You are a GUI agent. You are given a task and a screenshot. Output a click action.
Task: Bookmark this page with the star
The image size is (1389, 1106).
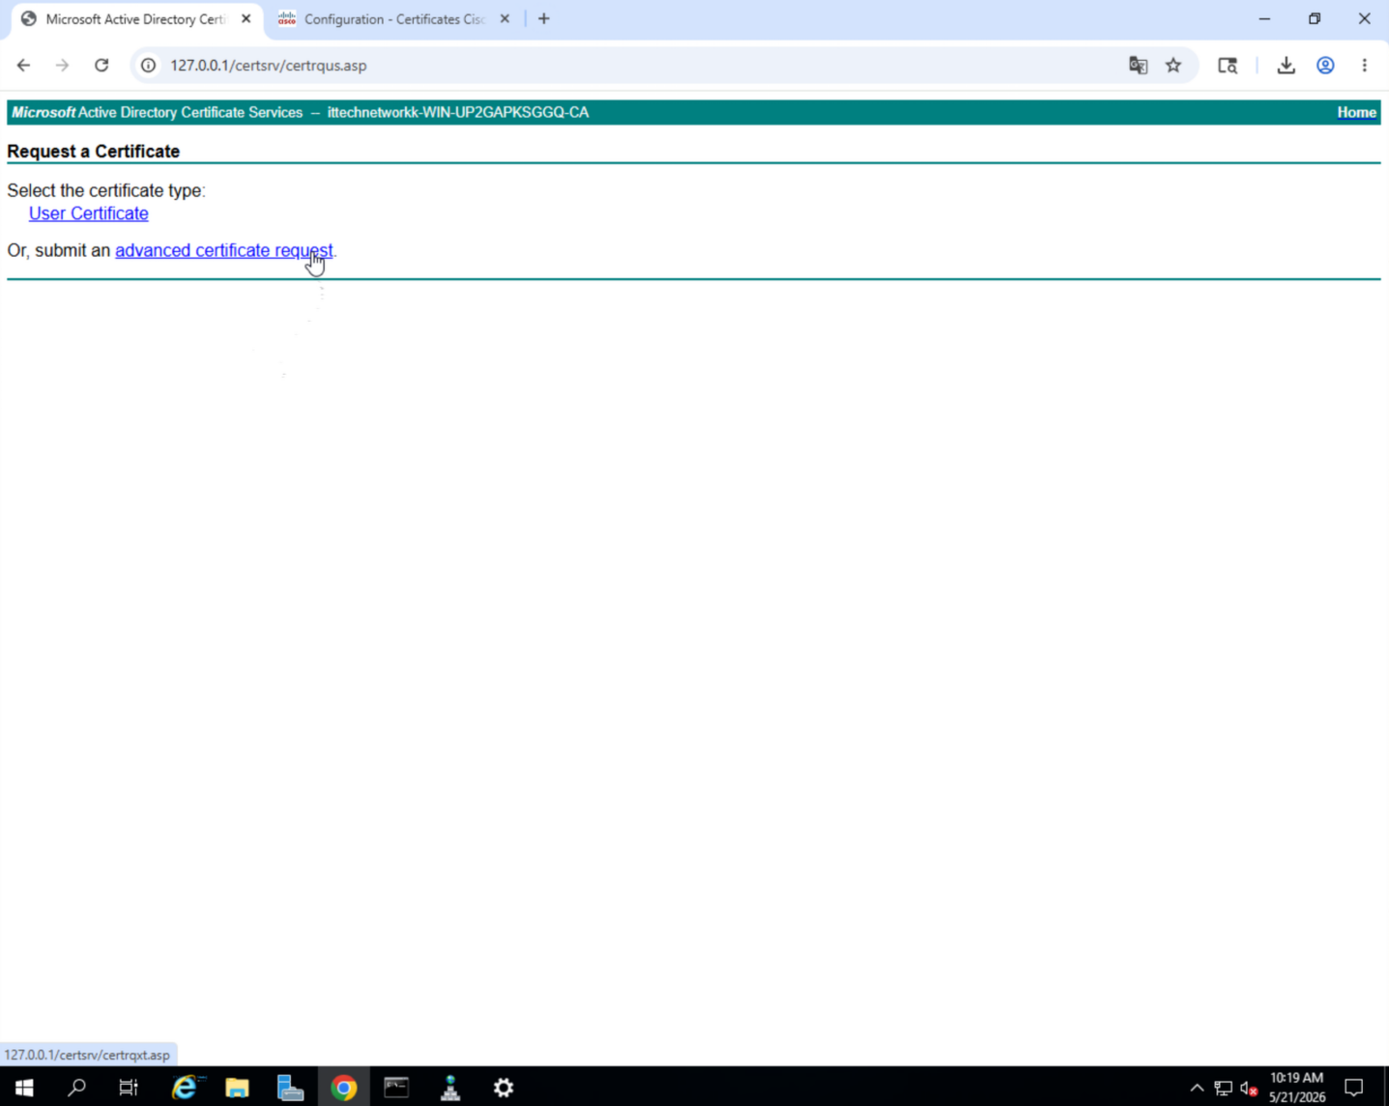1173,66
